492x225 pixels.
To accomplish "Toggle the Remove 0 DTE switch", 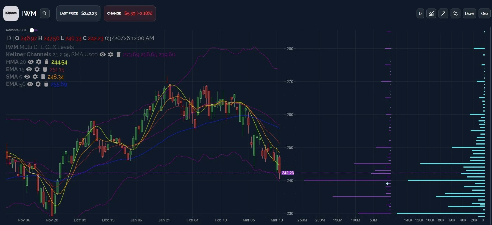I will point(34,30).
